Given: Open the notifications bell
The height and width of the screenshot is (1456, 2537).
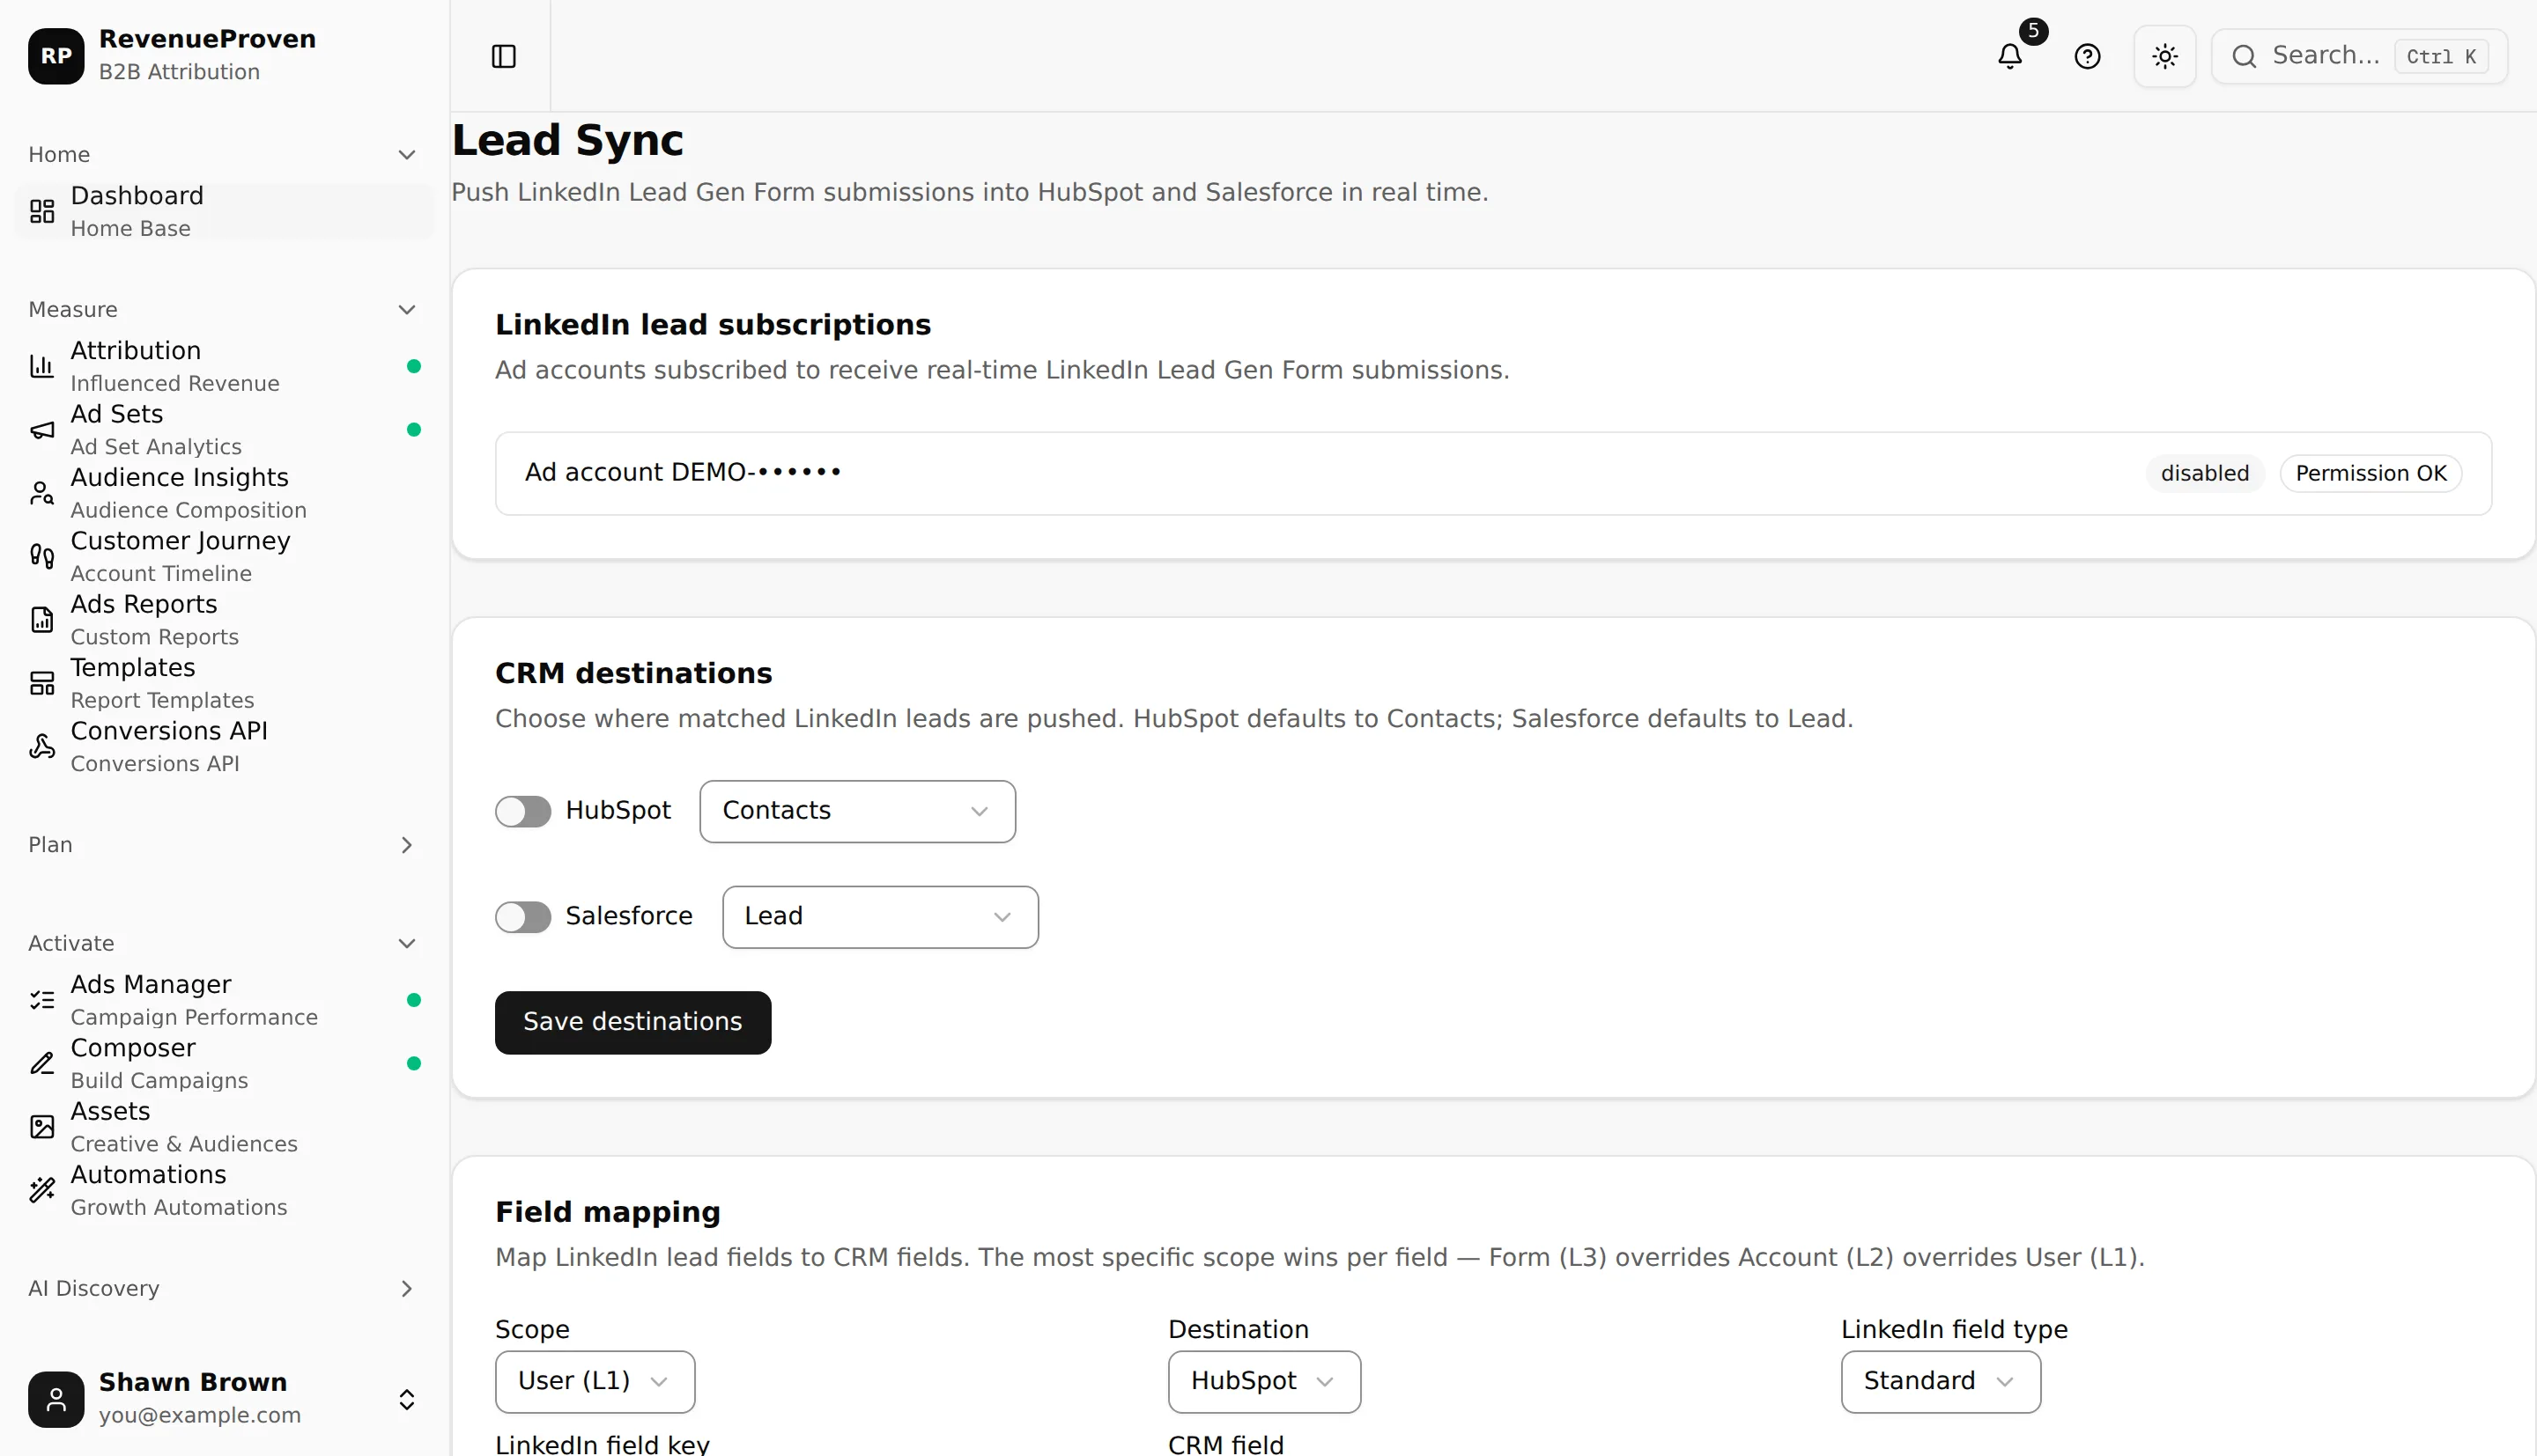Looking at the screenshot, I should click(2010, 56).
